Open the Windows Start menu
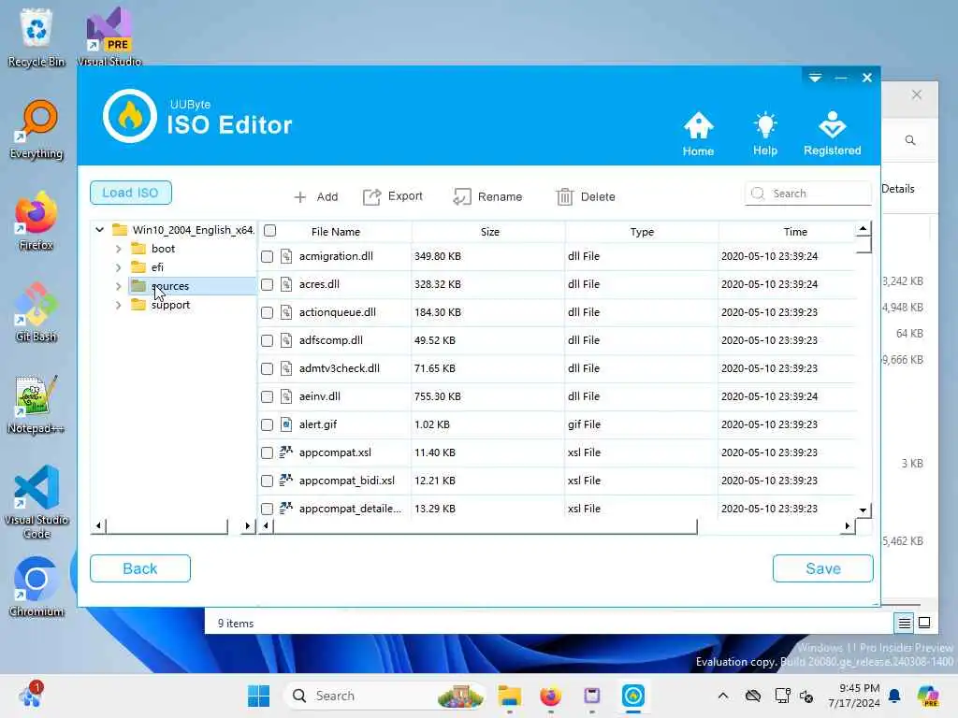 [258, 696]
